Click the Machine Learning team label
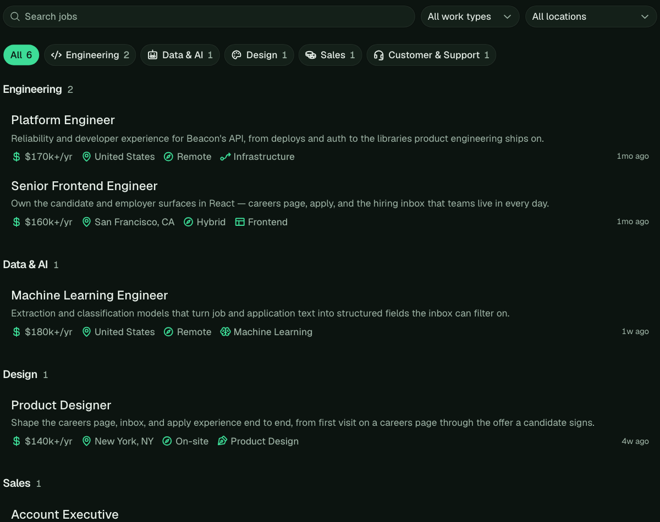The image size is (660, 522). point(273,332)
